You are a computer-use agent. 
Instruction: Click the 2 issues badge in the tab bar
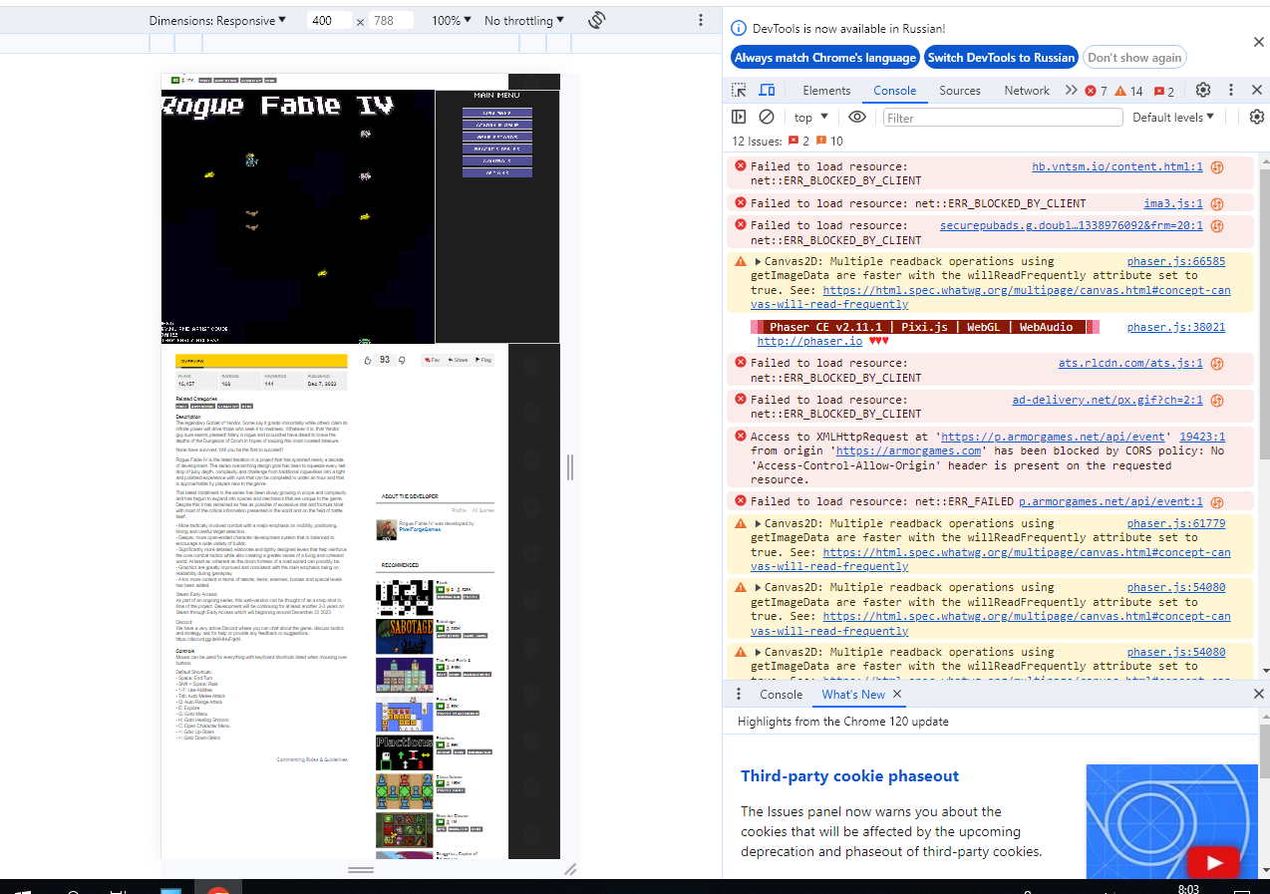(x=1163, y=91)
